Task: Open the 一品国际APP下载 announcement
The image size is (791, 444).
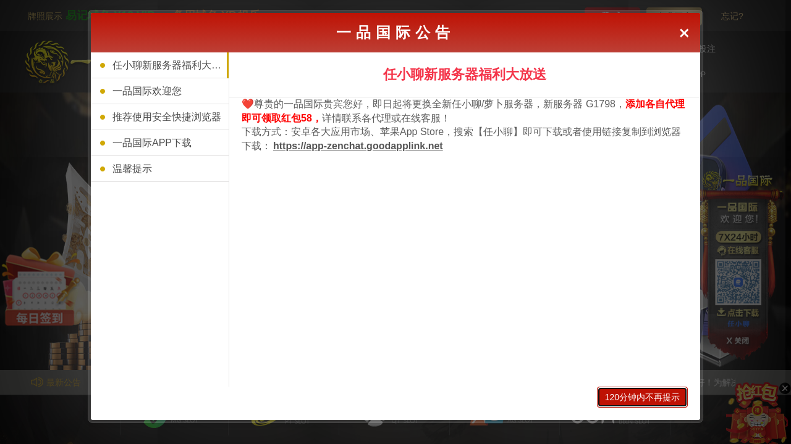Action: pos(159,142)
